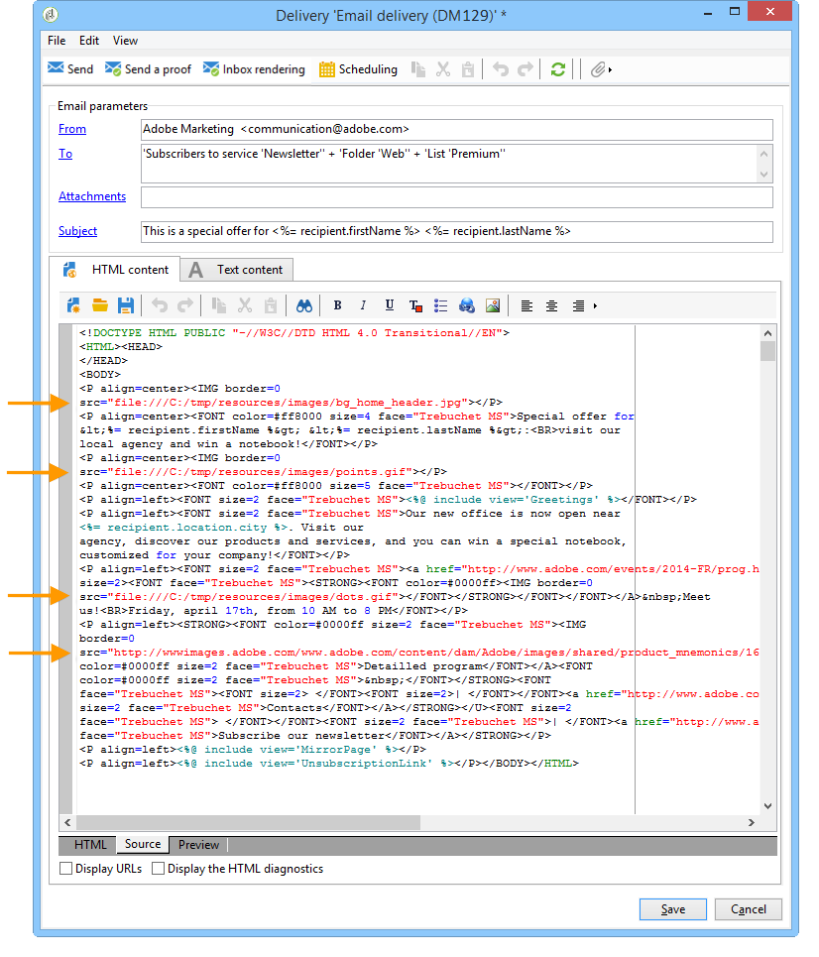Enable the Display URLs checkbox

click(x=65, y=868)
